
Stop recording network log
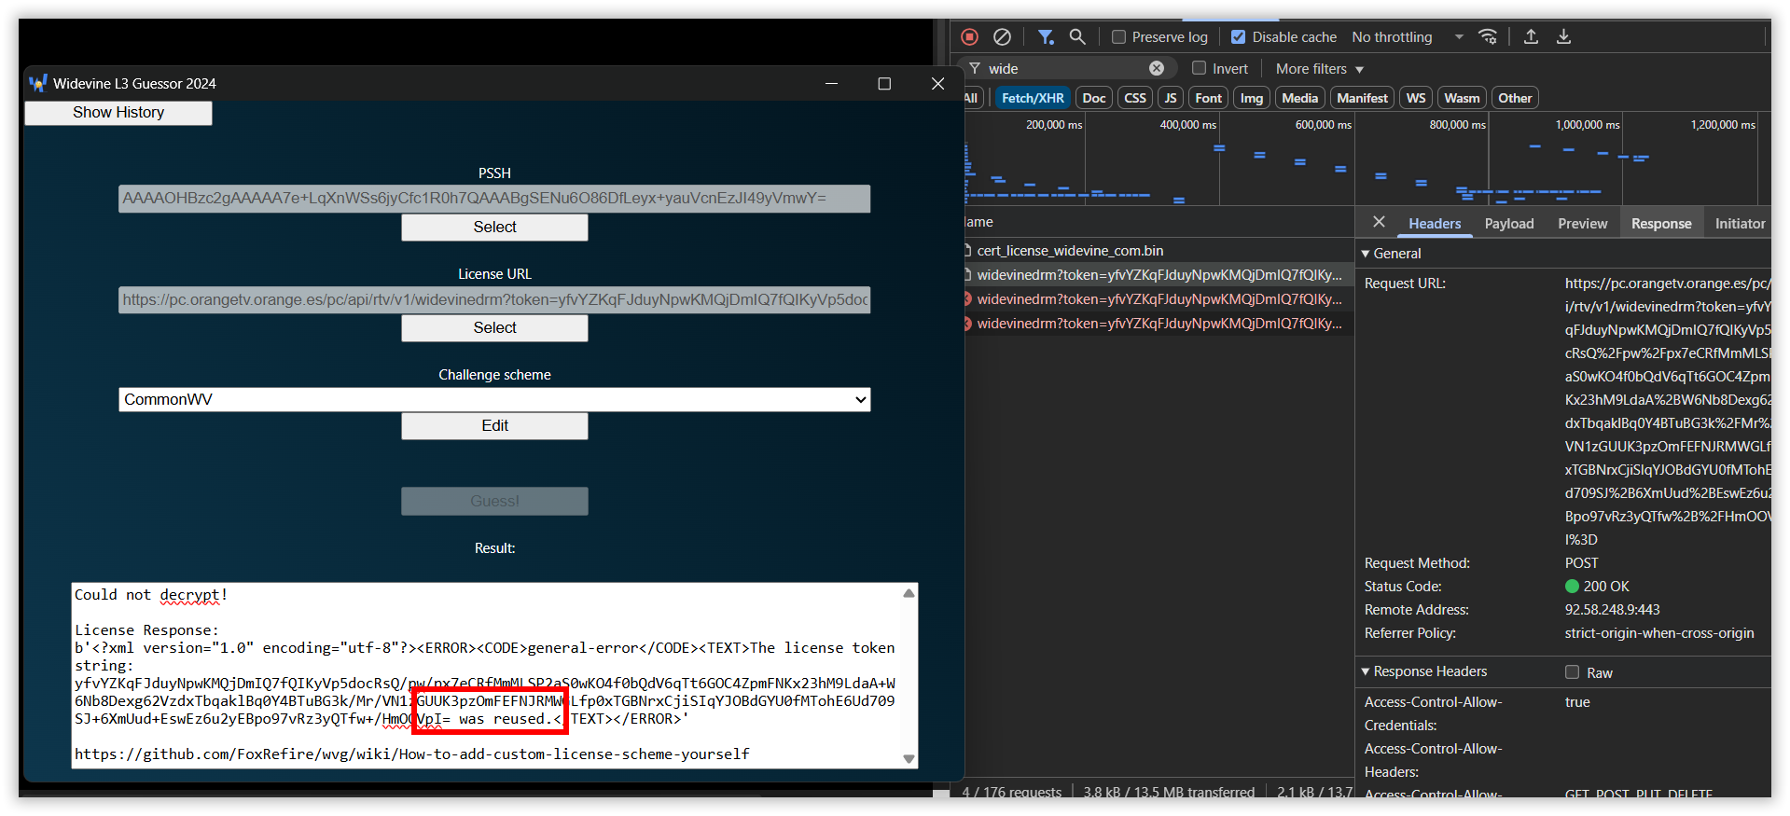click(970, 37)
